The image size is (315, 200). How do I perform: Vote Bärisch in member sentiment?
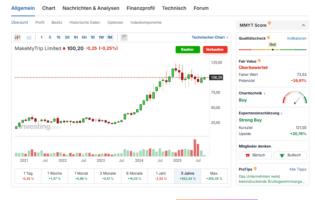click(x=255, y=155)
